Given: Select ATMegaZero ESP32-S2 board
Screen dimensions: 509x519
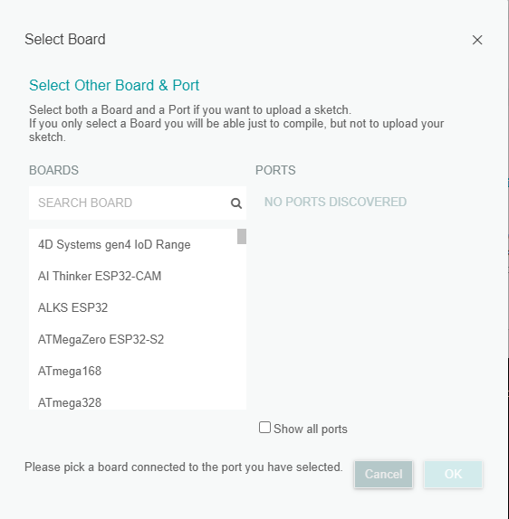Looking at the screenshot, I should click(133, 340).
